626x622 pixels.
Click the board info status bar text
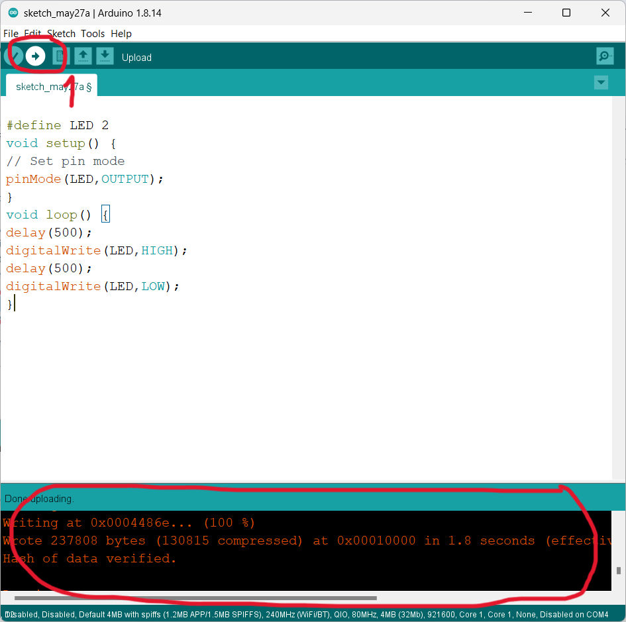click(307, 615)
